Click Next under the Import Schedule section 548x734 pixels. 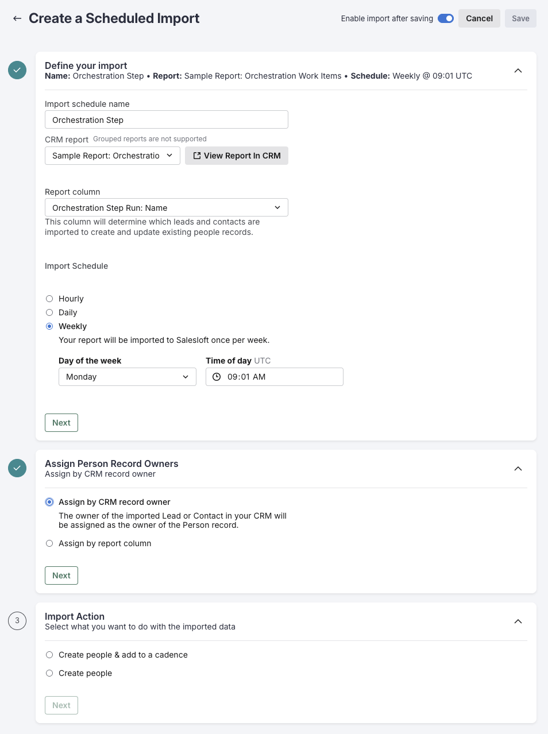click(x=61, y=423)
